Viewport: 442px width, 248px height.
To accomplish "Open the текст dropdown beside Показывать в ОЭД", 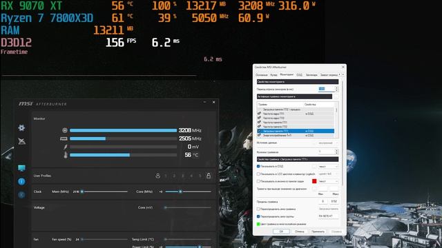I will tap(328, 167).
